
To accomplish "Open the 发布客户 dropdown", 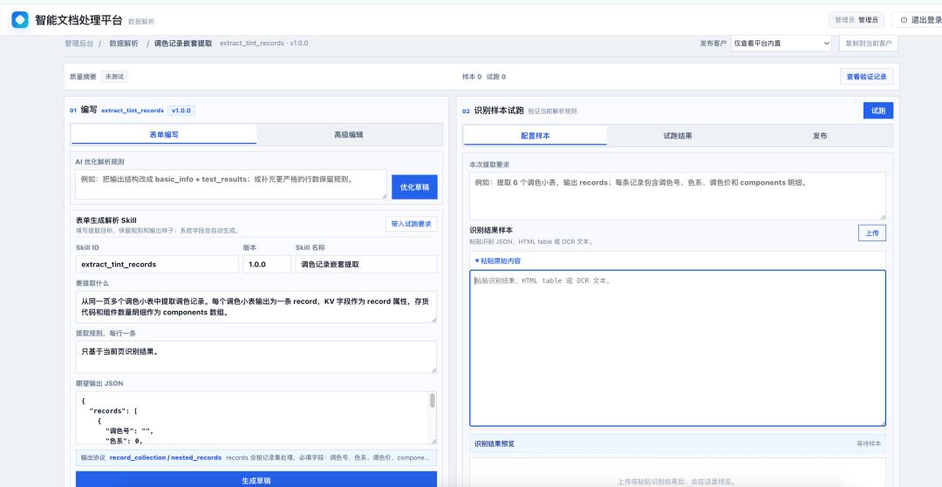I will [781, 44].
